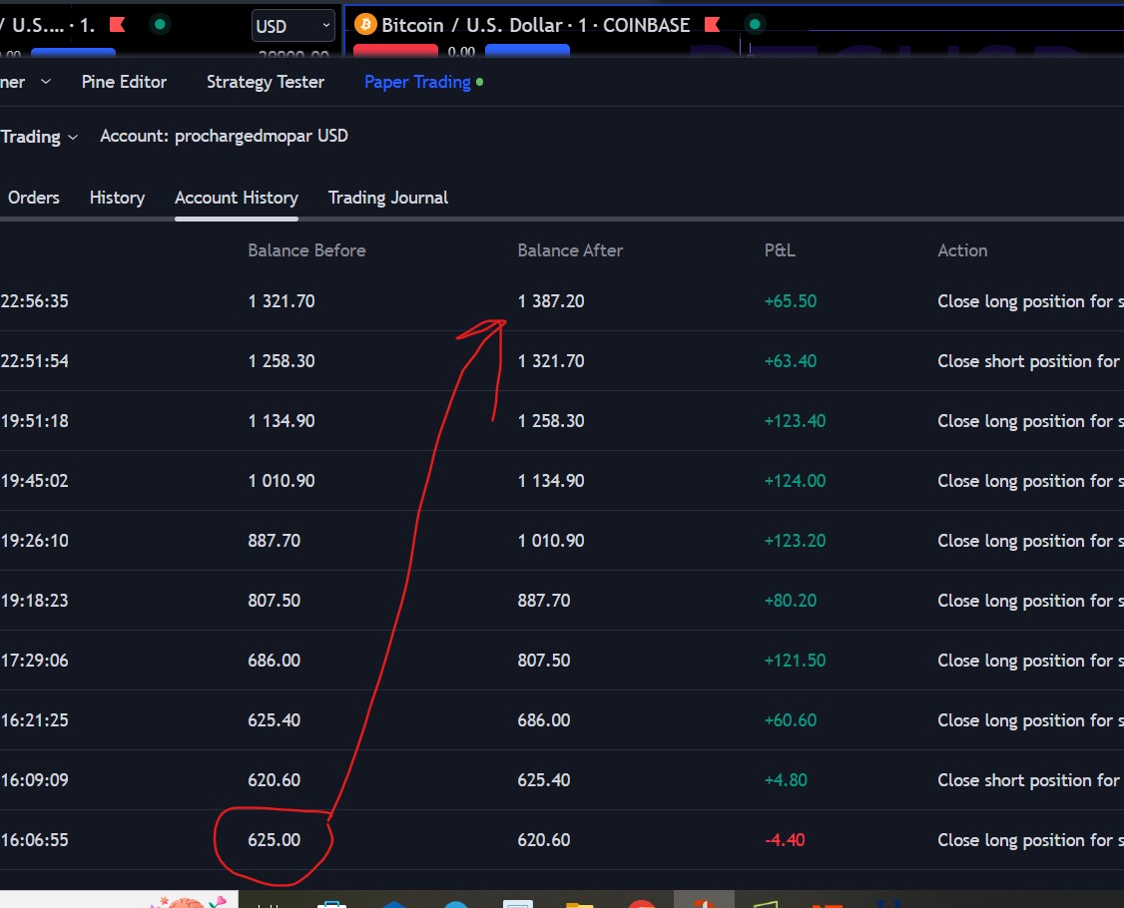Screen dimensions: 1124x908
Task: Open the Trading Journal tab
Action: point(387,198)
